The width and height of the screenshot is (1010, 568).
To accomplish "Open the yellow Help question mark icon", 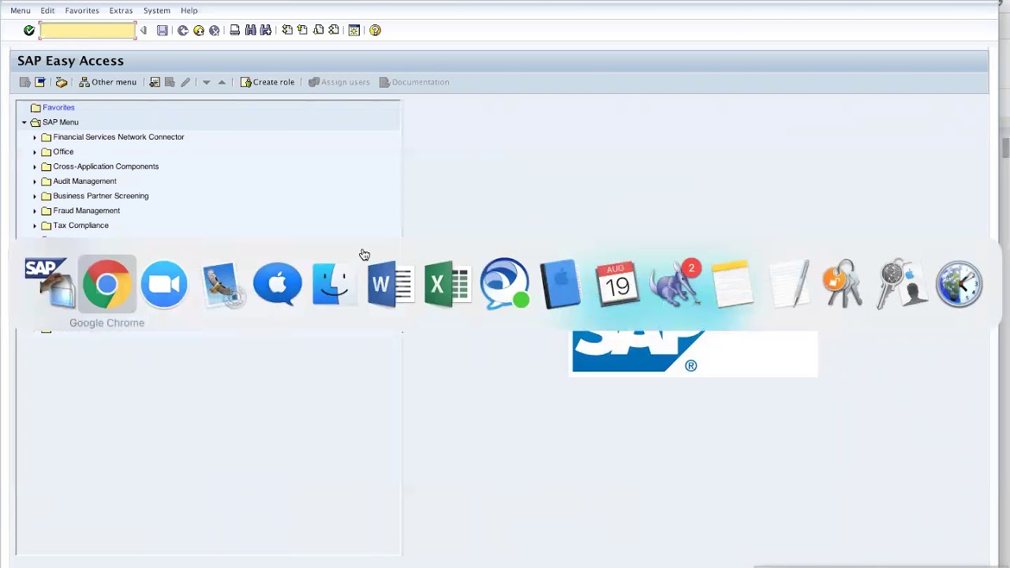I will click(x=375, y=30).
